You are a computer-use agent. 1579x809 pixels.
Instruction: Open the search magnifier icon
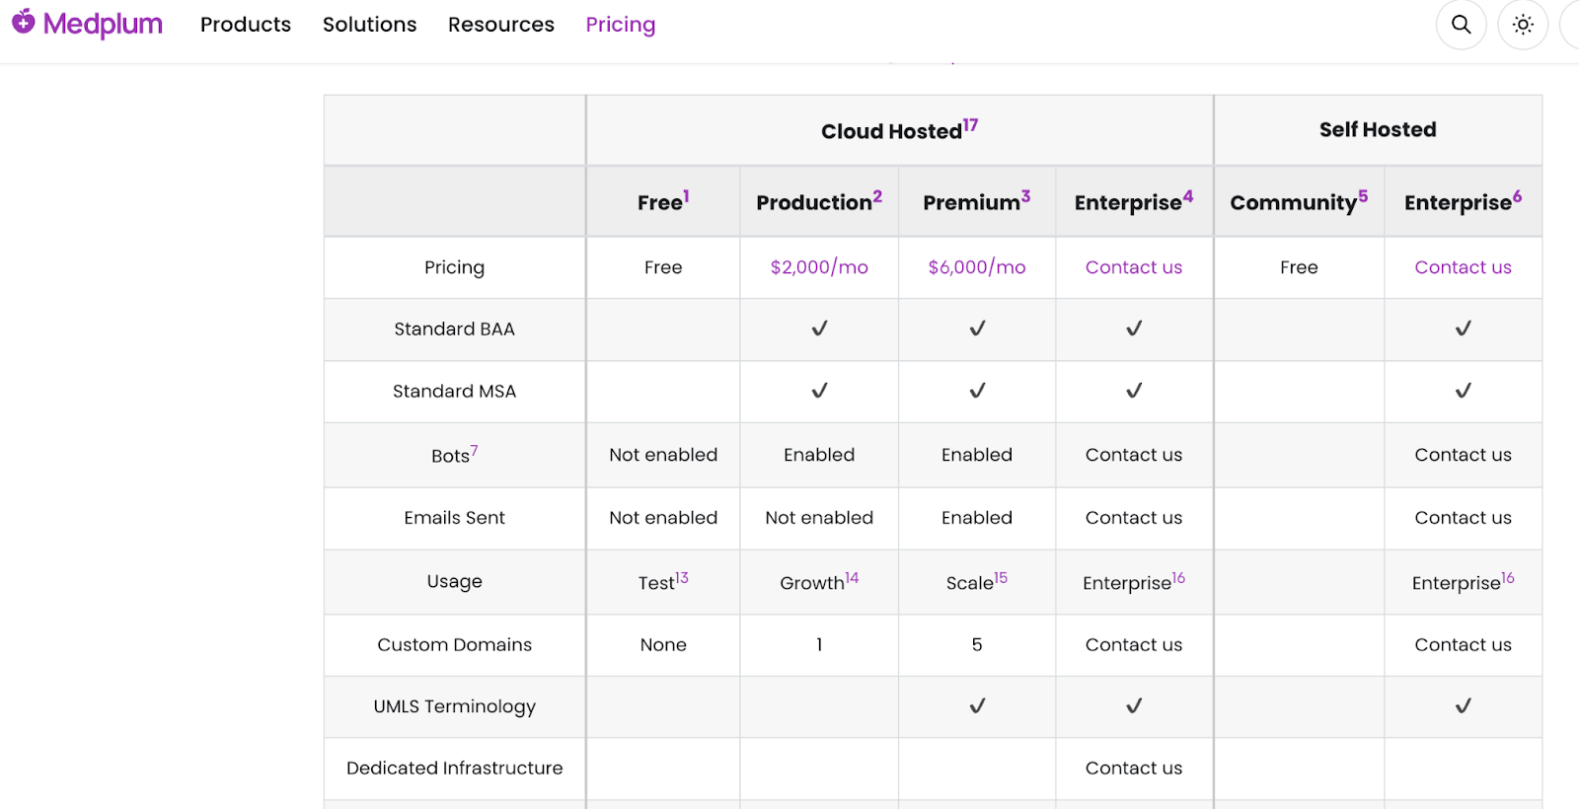(1461, 25)
